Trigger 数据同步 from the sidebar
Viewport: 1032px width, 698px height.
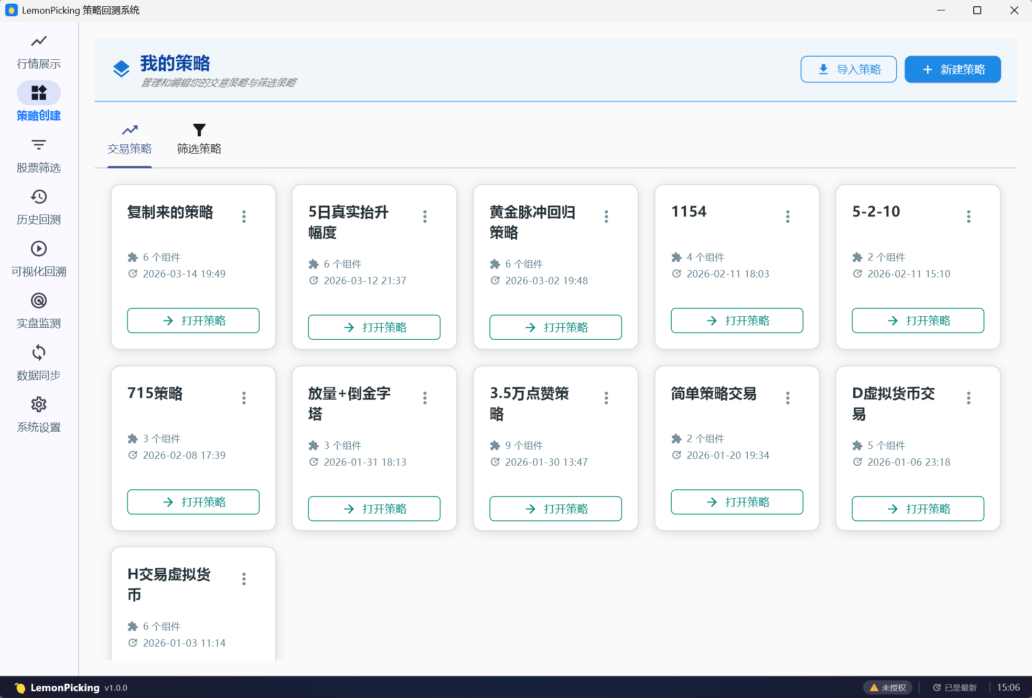point(38,362)
